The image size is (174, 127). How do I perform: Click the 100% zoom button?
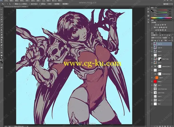50,4
